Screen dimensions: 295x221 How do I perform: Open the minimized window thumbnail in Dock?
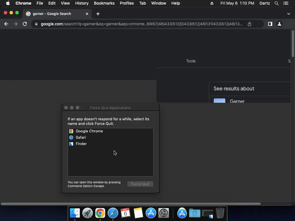pos(207,214)
